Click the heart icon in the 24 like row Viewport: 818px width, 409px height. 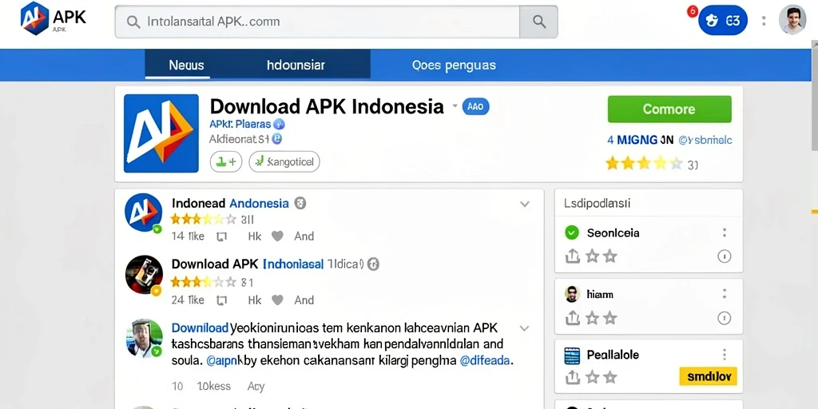pyautogui.click(x=277, y=300)
